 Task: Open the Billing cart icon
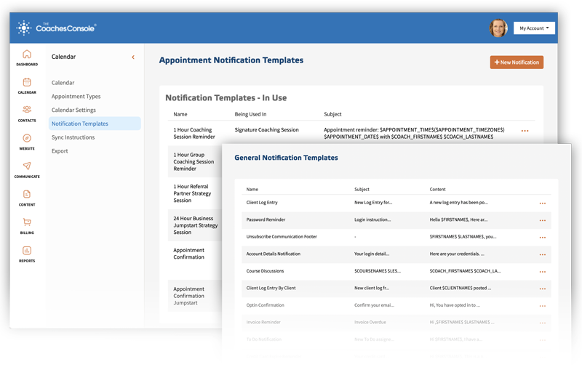tap(27, 222)
